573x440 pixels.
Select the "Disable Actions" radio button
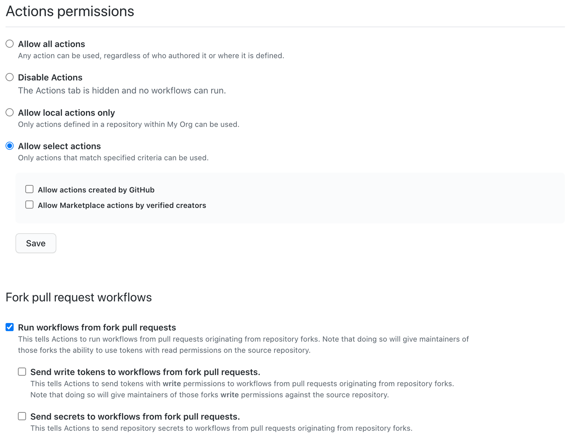[10, 77]
